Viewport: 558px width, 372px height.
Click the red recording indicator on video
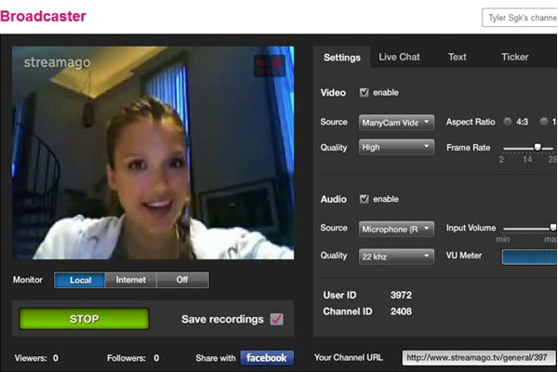[x=270, y=65]
